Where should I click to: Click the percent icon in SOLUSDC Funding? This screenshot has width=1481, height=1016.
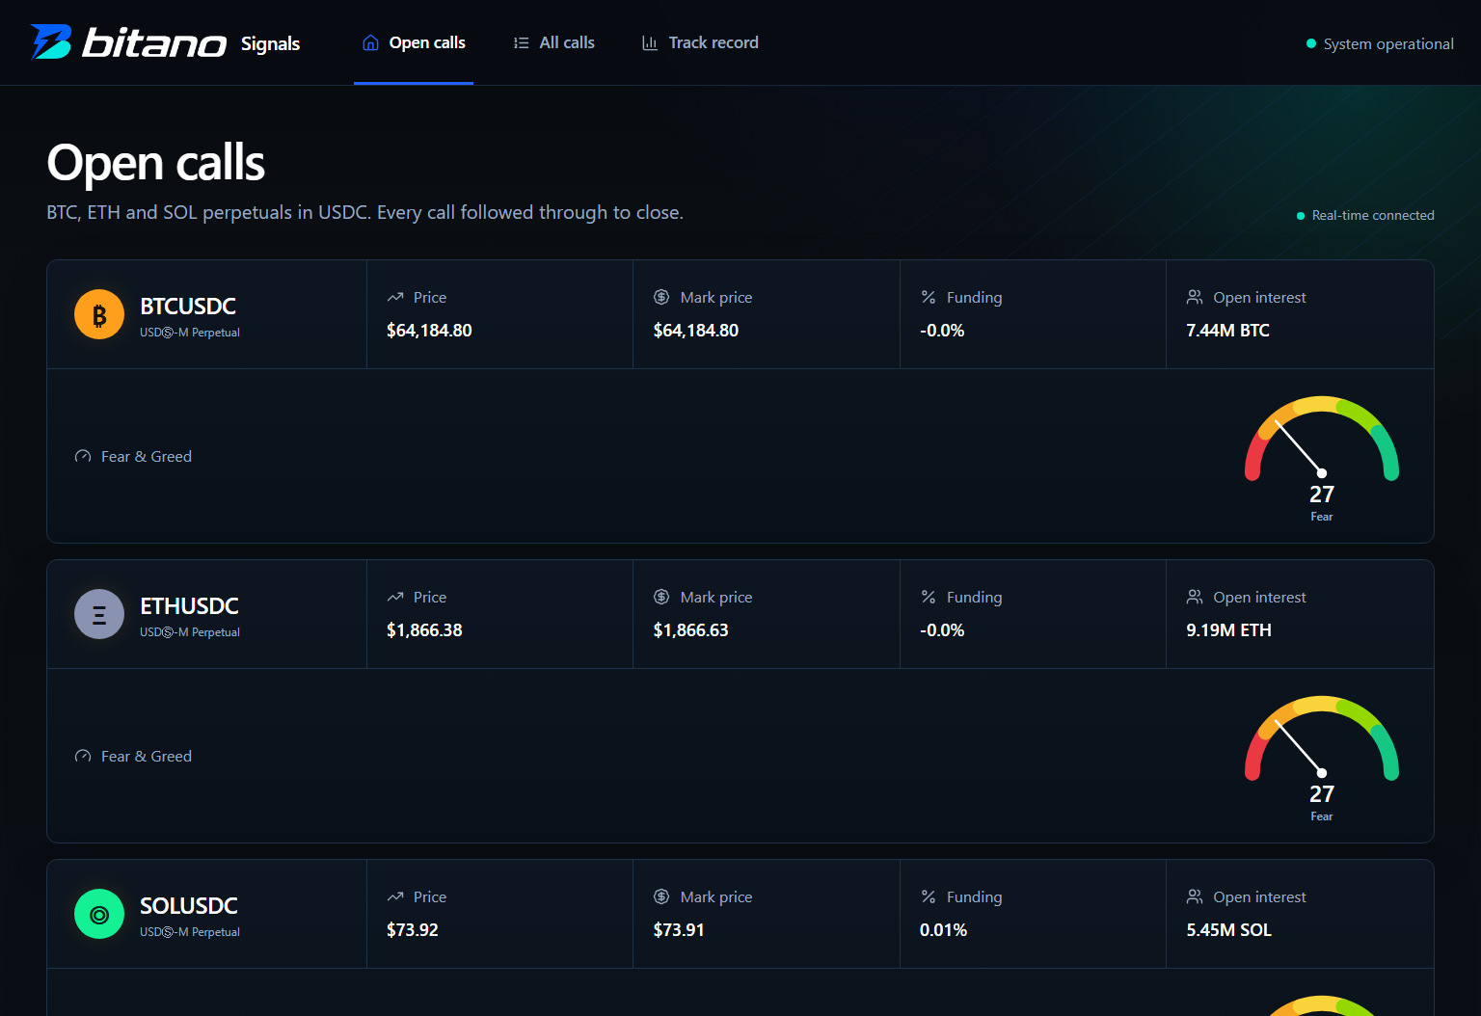[x=929, y=896]
